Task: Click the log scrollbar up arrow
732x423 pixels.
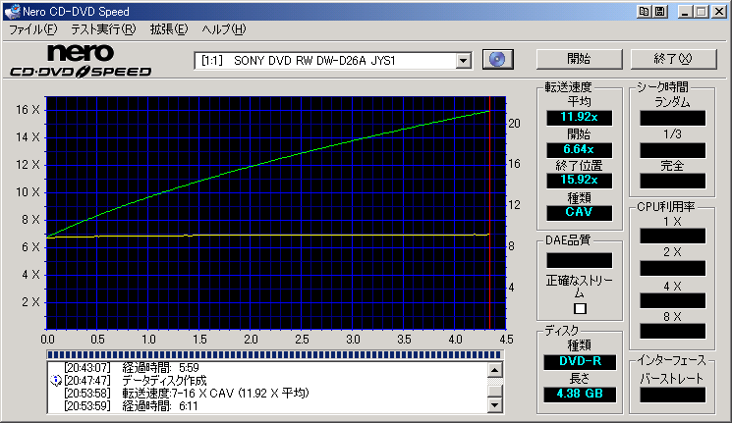Action: click(494, 370)
